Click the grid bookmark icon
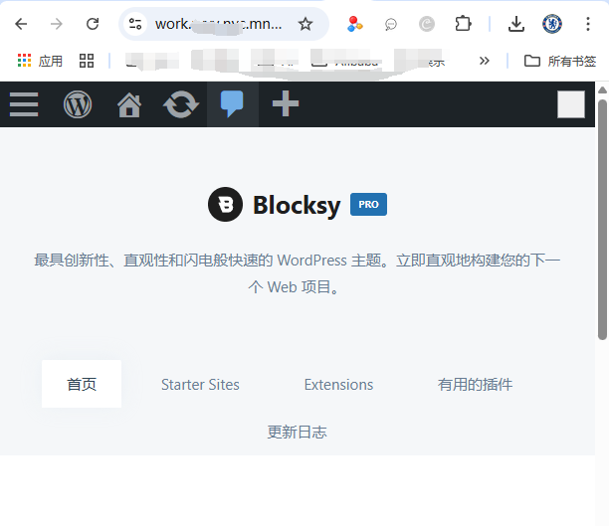 87,61
